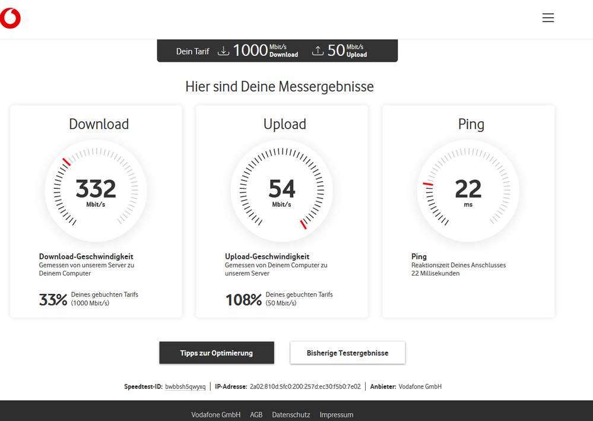Click the 'Download' card title

(99, 124)
